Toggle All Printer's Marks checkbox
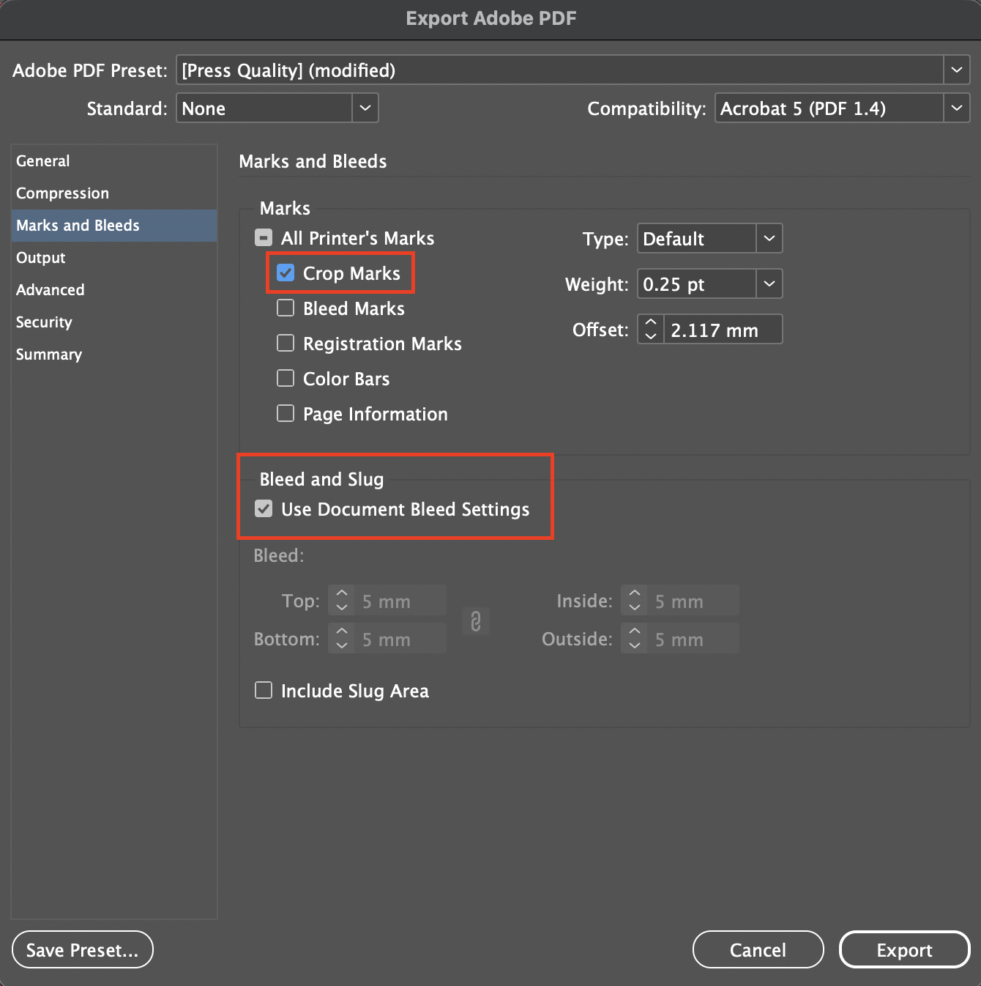The width and height of the screenshot is (981, 986). coord(264,238)
